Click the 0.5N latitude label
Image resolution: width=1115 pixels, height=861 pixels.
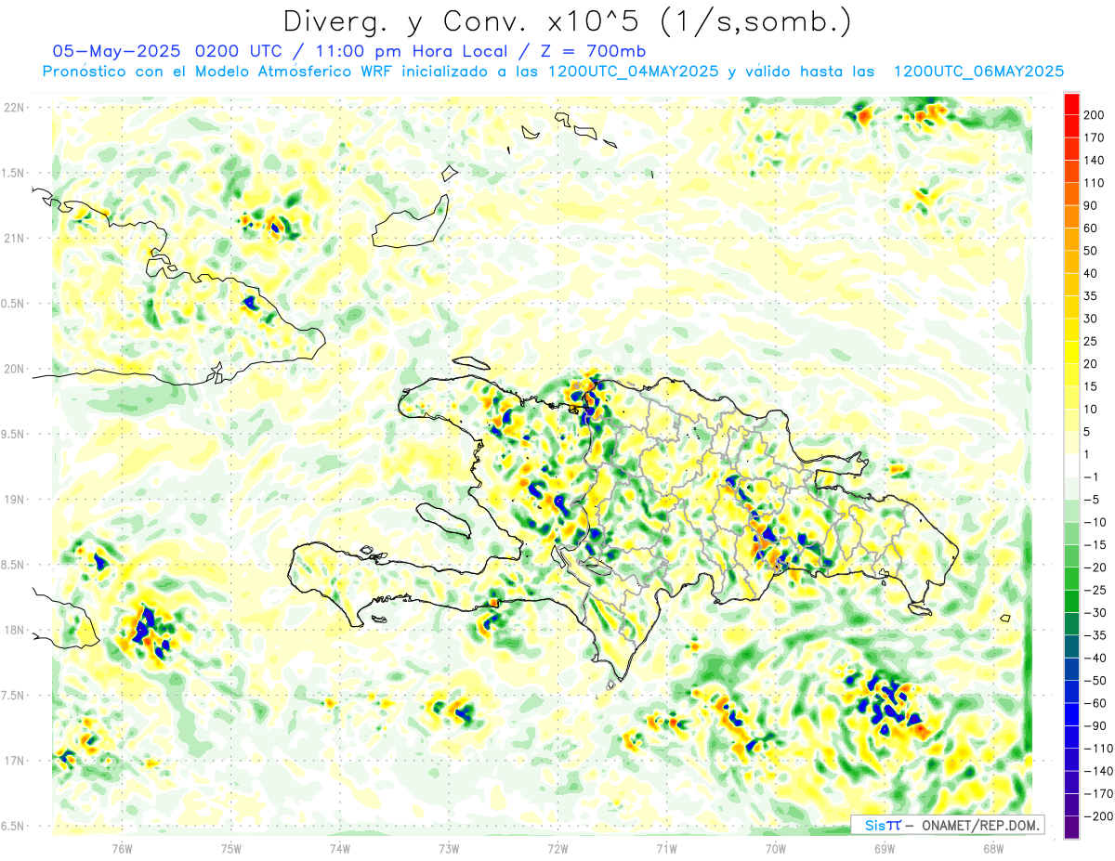[13, 304]
